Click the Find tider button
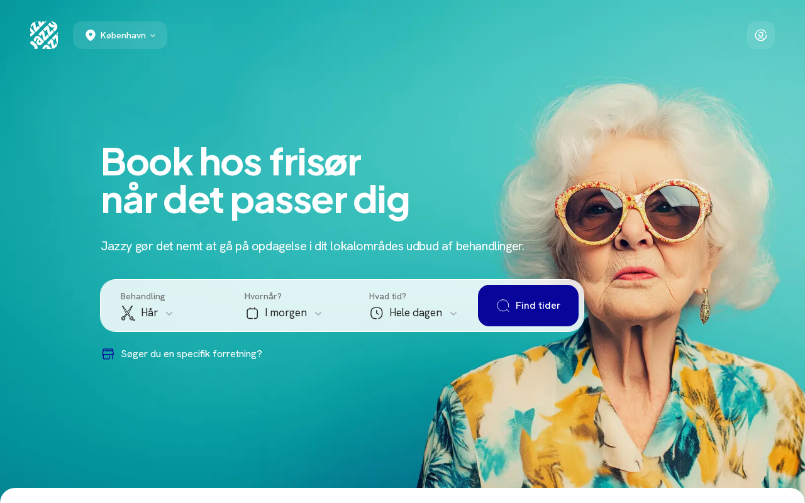This screenshot has height=503, width=805. [528, 306]
